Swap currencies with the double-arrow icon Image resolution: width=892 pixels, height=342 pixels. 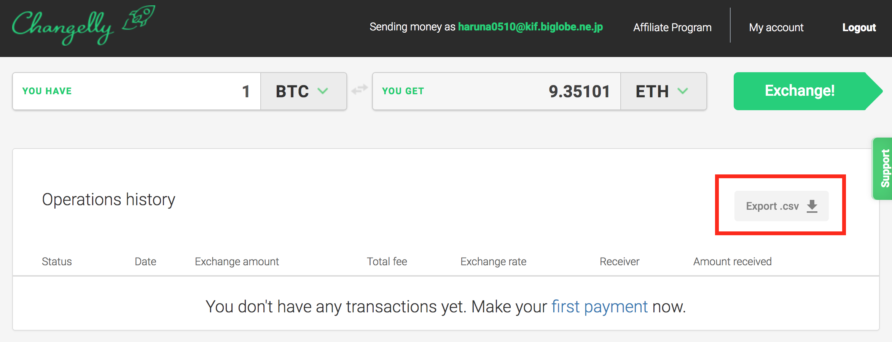tap(359, 90)
